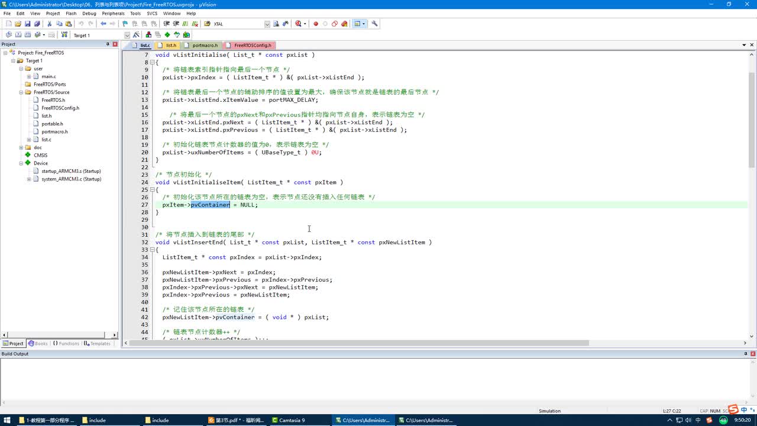
Task: Open the XTAL find combo box dropdown
Action: click(267, 24)
